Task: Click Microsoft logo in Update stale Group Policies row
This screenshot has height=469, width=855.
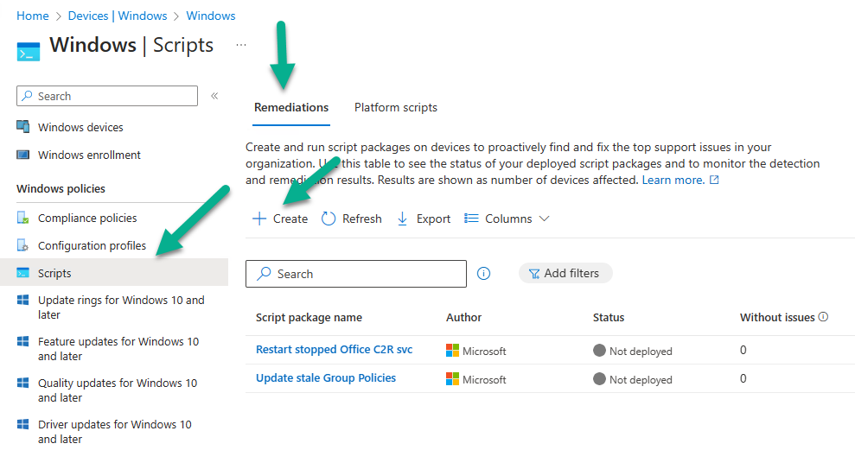Action: [x=453, y=378]
